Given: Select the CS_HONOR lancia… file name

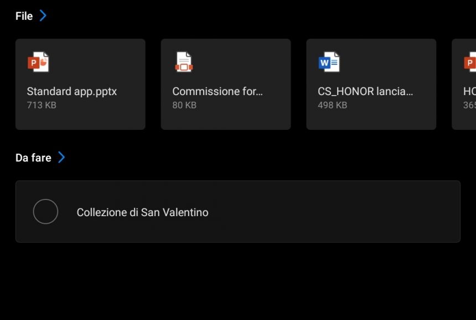Looking at the screenshot, I should (x=365, y=91).
